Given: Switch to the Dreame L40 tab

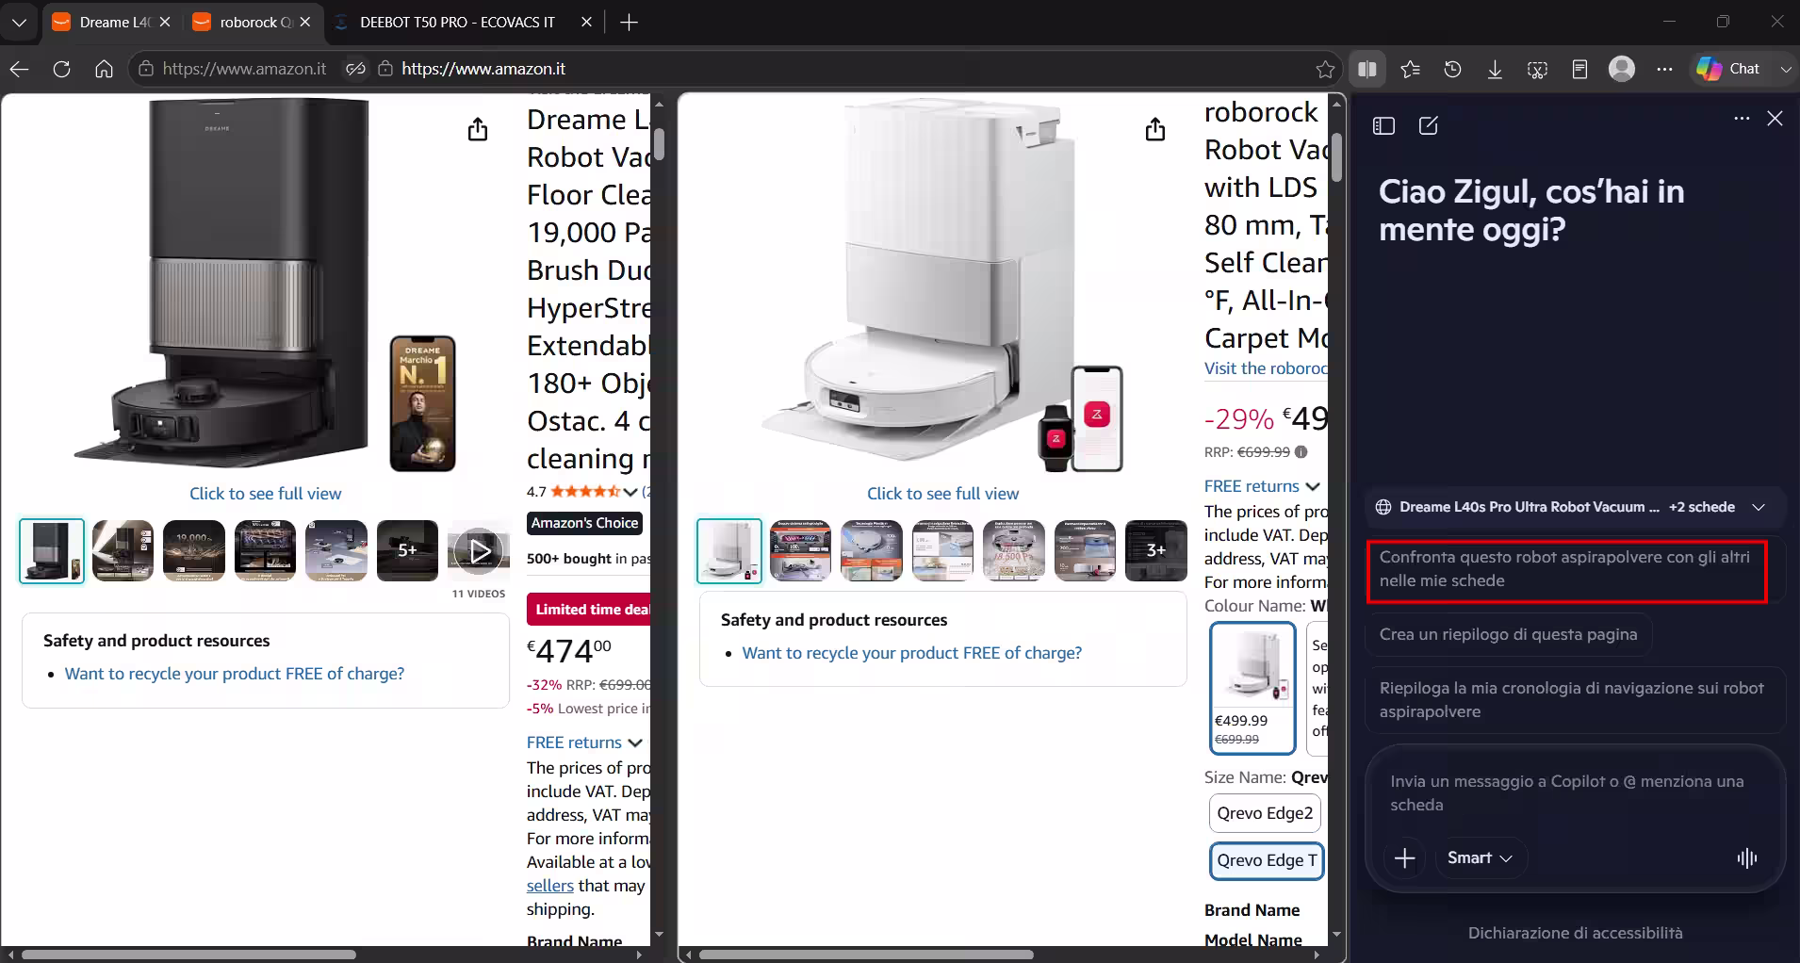Looking at the screenshot, I should click(x=111, y=22).
